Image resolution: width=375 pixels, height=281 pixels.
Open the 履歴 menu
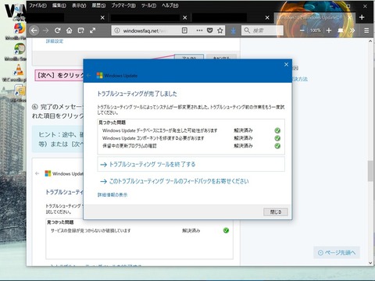[98, 5]
